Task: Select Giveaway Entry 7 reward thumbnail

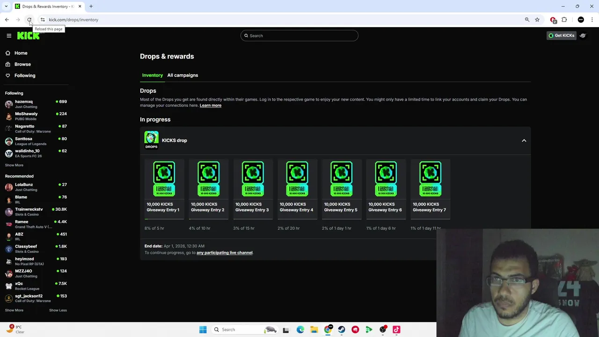Action: (430, 179)
